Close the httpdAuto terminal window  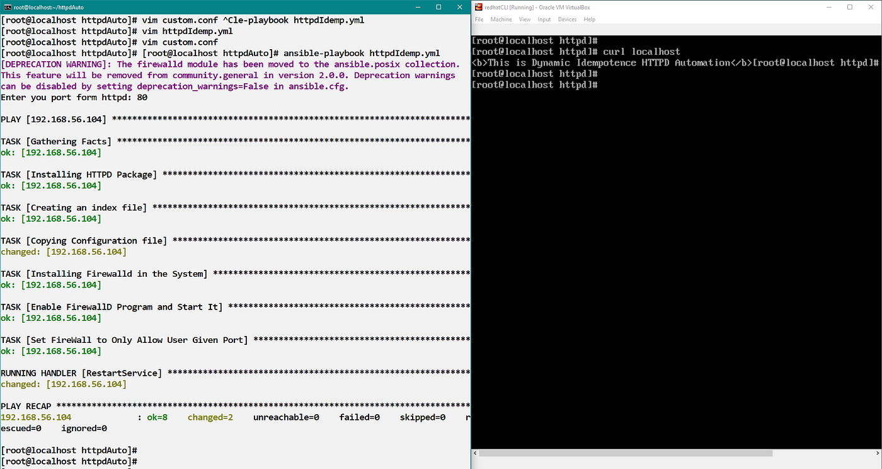460,7
